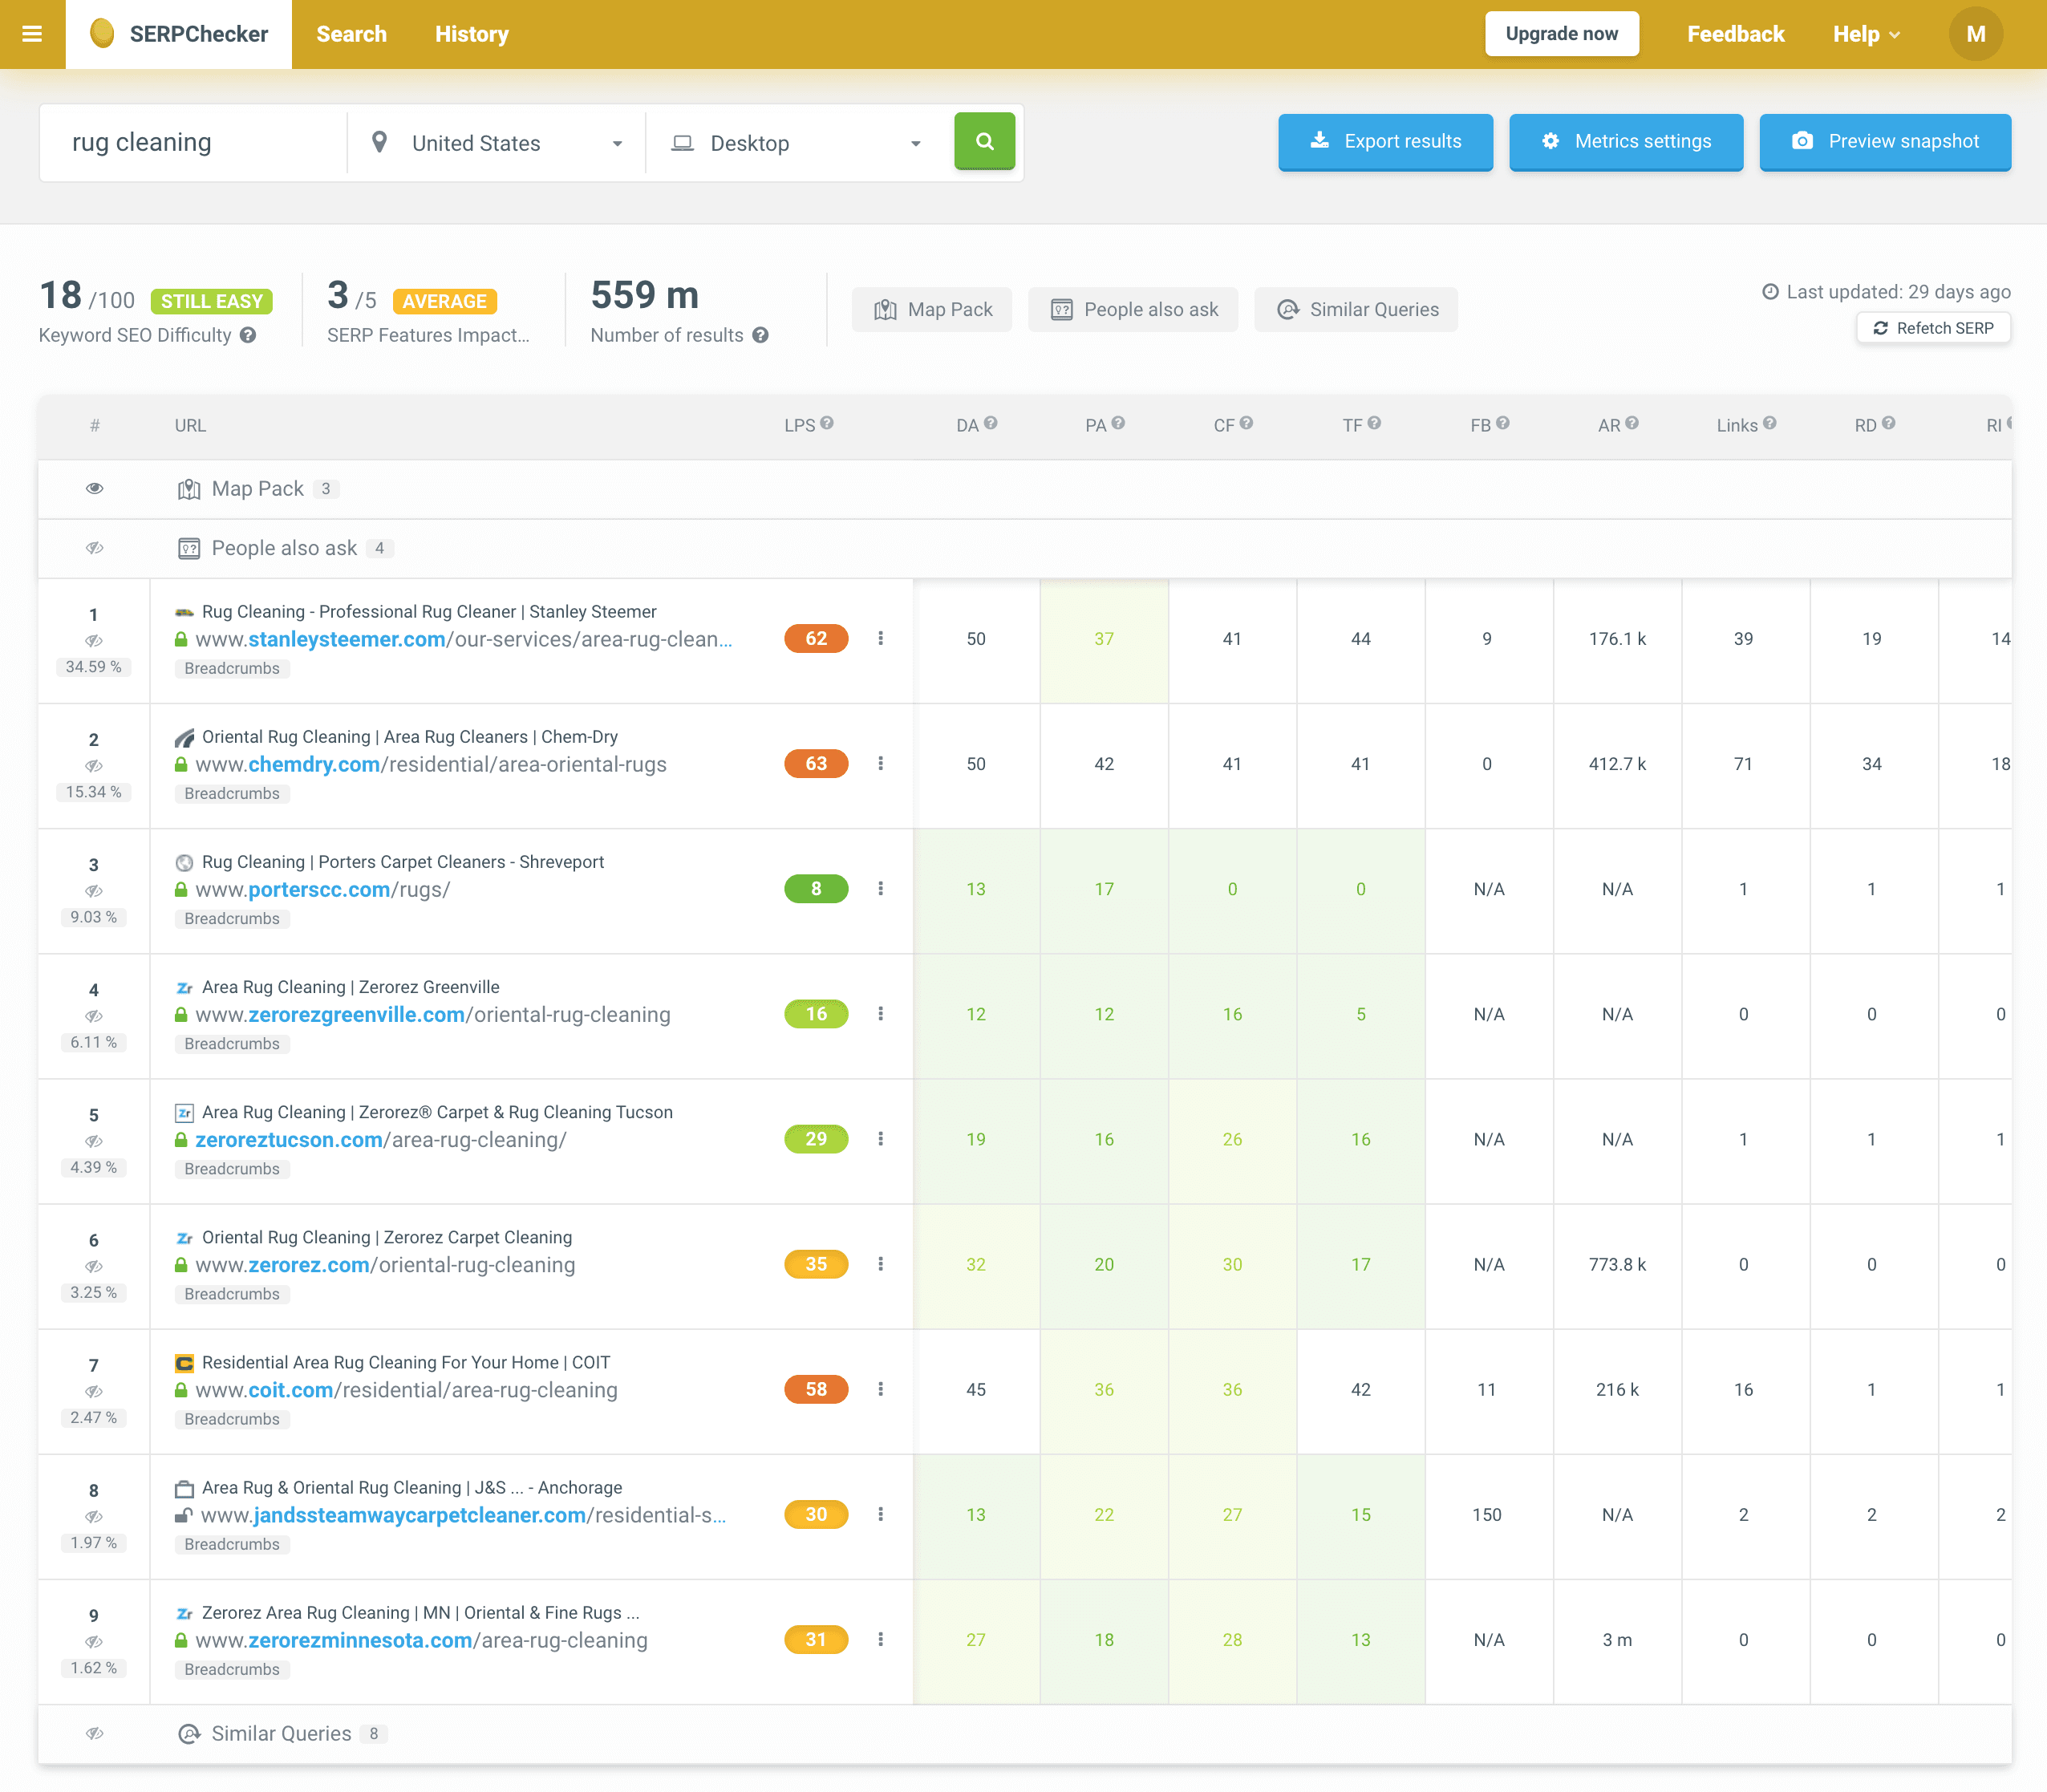Switch to the Search tab
The image size is (2047, 1792).
click(x=351, y=34)
